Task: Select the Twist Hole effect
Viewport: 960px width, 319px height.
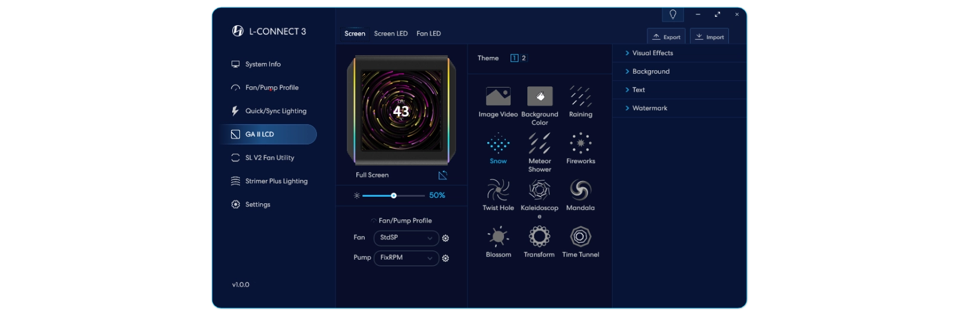Action: click(498, 191)
